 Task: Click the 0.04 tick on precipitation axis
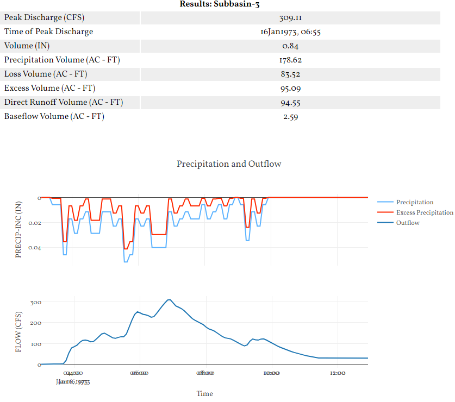click(x=35, y=248)
